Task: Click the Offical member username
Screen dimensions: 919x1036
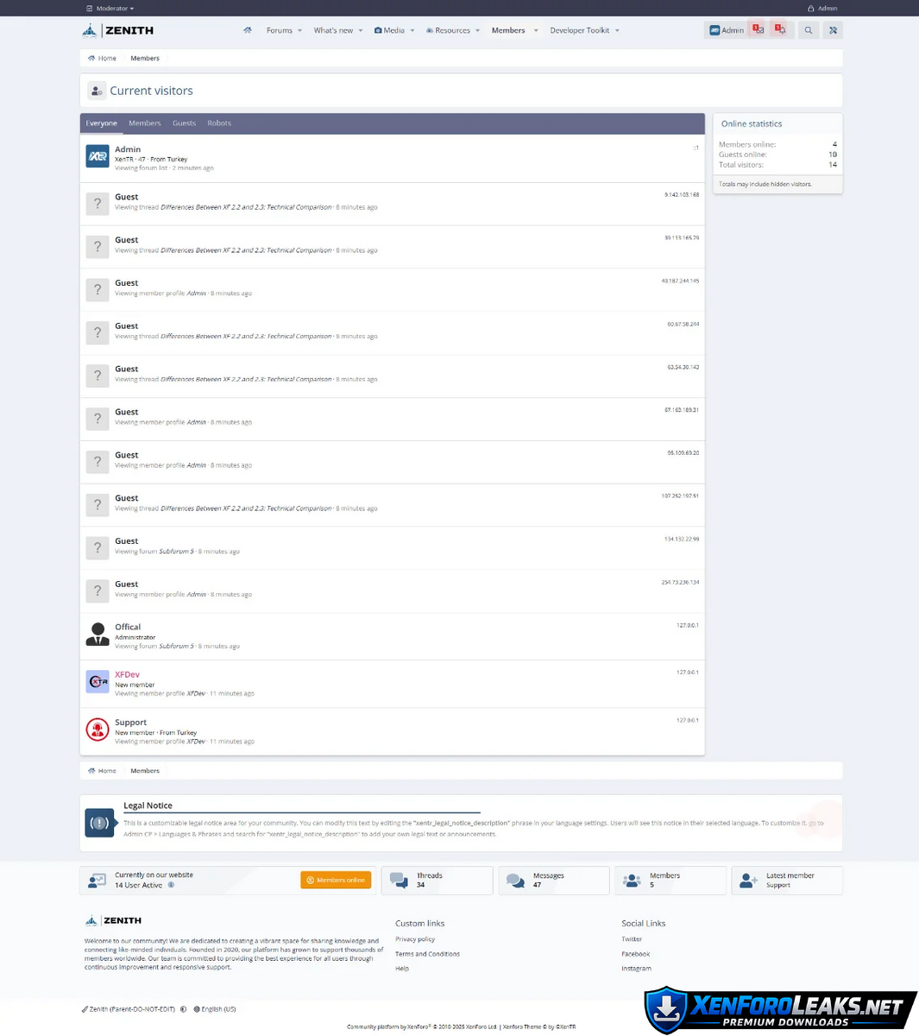Action: point(128,627)
